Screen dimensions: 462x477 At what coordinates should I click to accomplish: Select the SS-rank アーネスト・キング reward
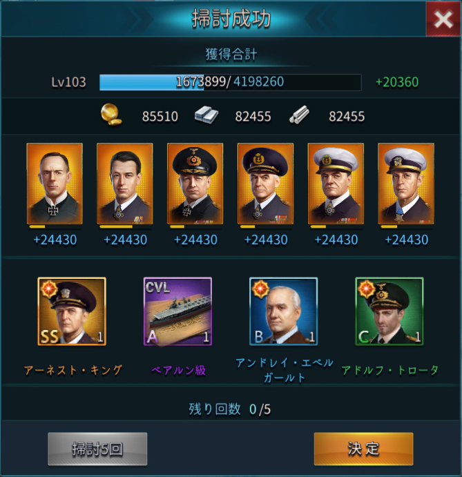72,311
